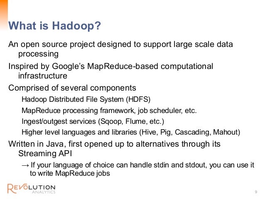Click the 'ANALYTICS' text in logo
Image resolution: width=265 pixels, height=199 pixels.
pos(44,192)
